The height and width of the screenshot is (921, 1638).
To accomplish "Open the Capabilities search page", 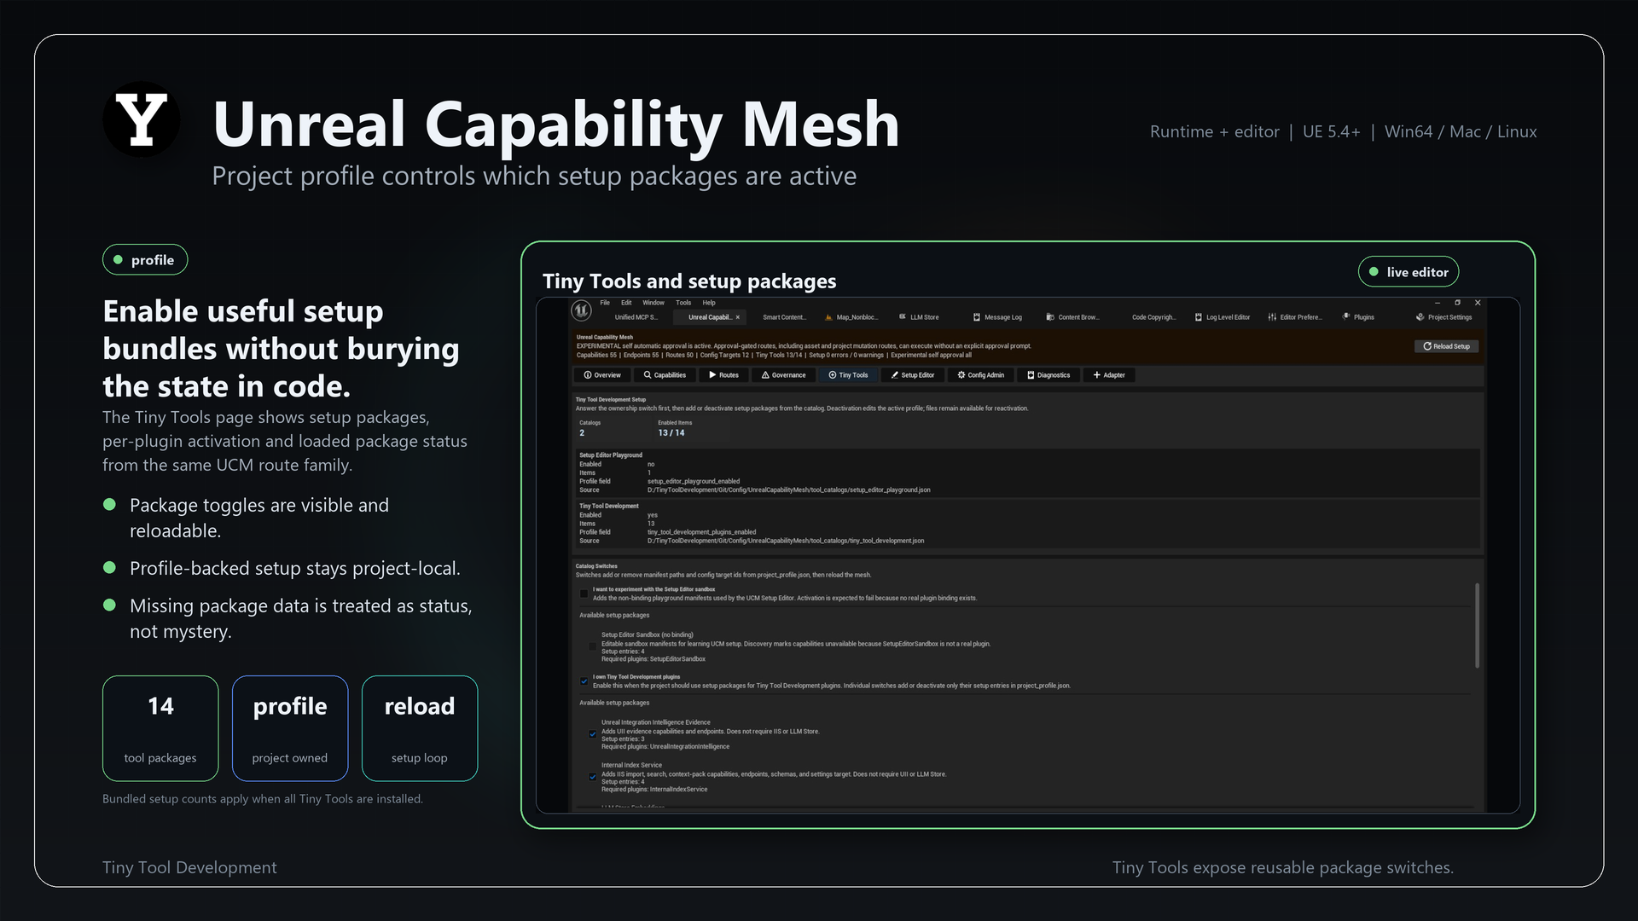I will [x=665, y=375].
